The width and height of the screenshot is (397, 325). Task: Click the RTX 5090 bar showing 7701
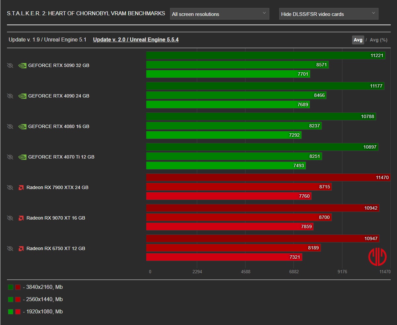[x=228, y=74]
